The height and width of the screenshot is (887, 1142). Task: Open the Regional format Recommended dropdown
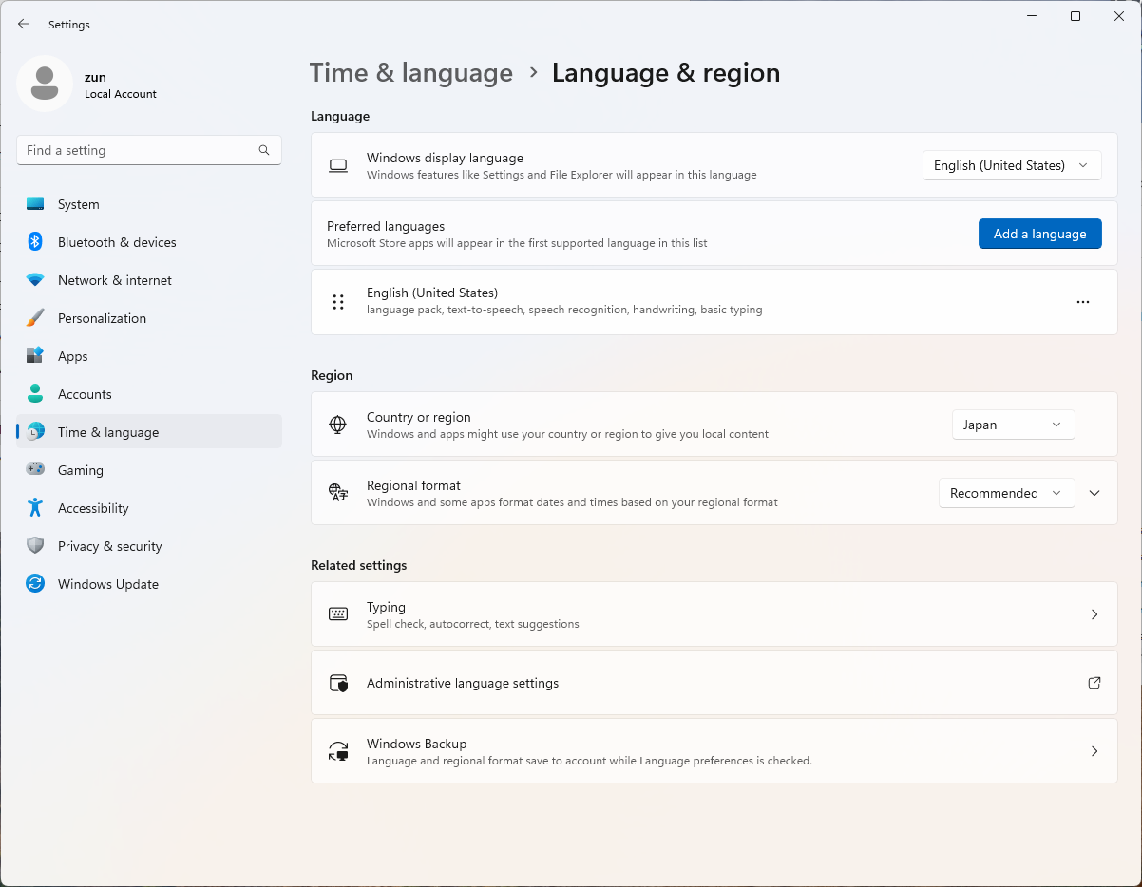[1006, 493]
